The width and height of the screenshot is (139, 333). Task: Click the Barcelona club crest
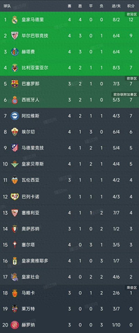pos(15,84)
